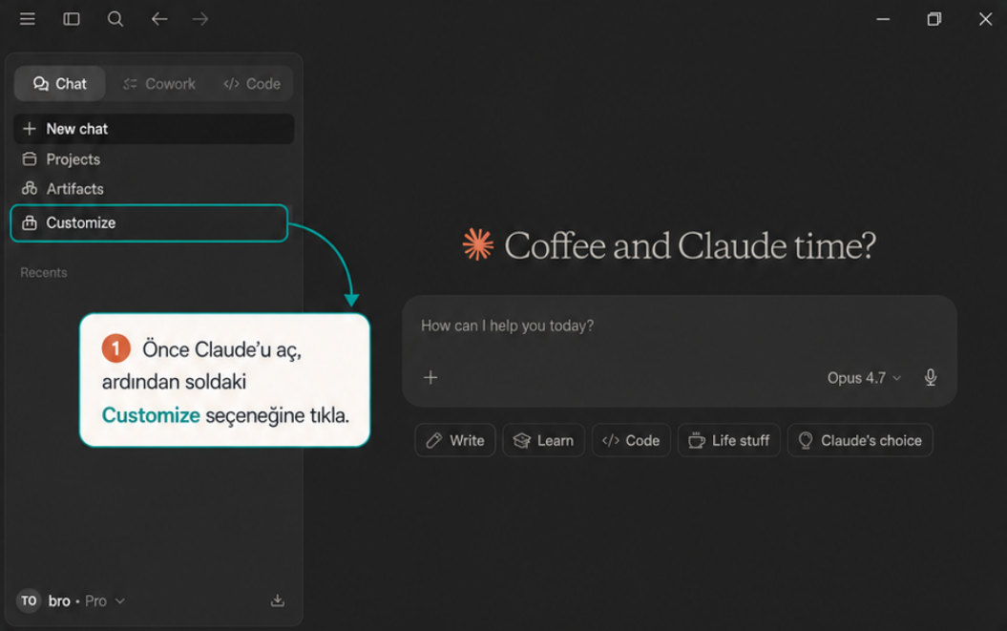The height and width of the screenshot is (631, 1007).
Task: Select the Life stuff suggestion chip
Action: click(x=729, y=440)
